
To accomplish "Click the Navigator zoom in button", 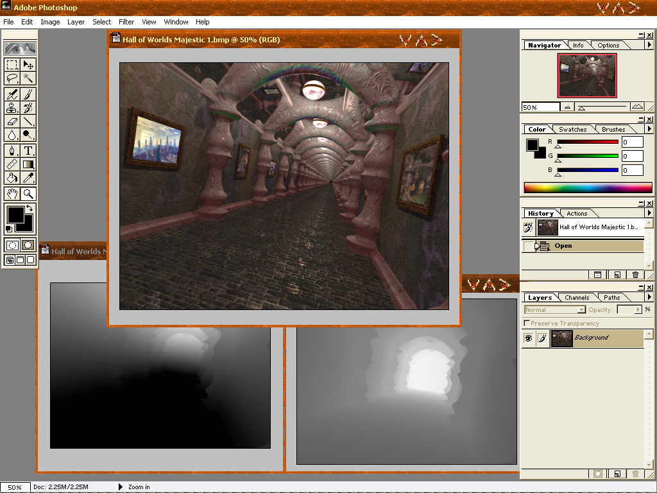I will 636,107.
